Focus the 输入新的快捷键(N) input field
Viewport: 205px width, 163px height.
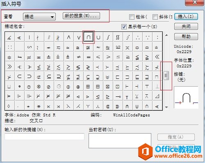pos(44,136)
